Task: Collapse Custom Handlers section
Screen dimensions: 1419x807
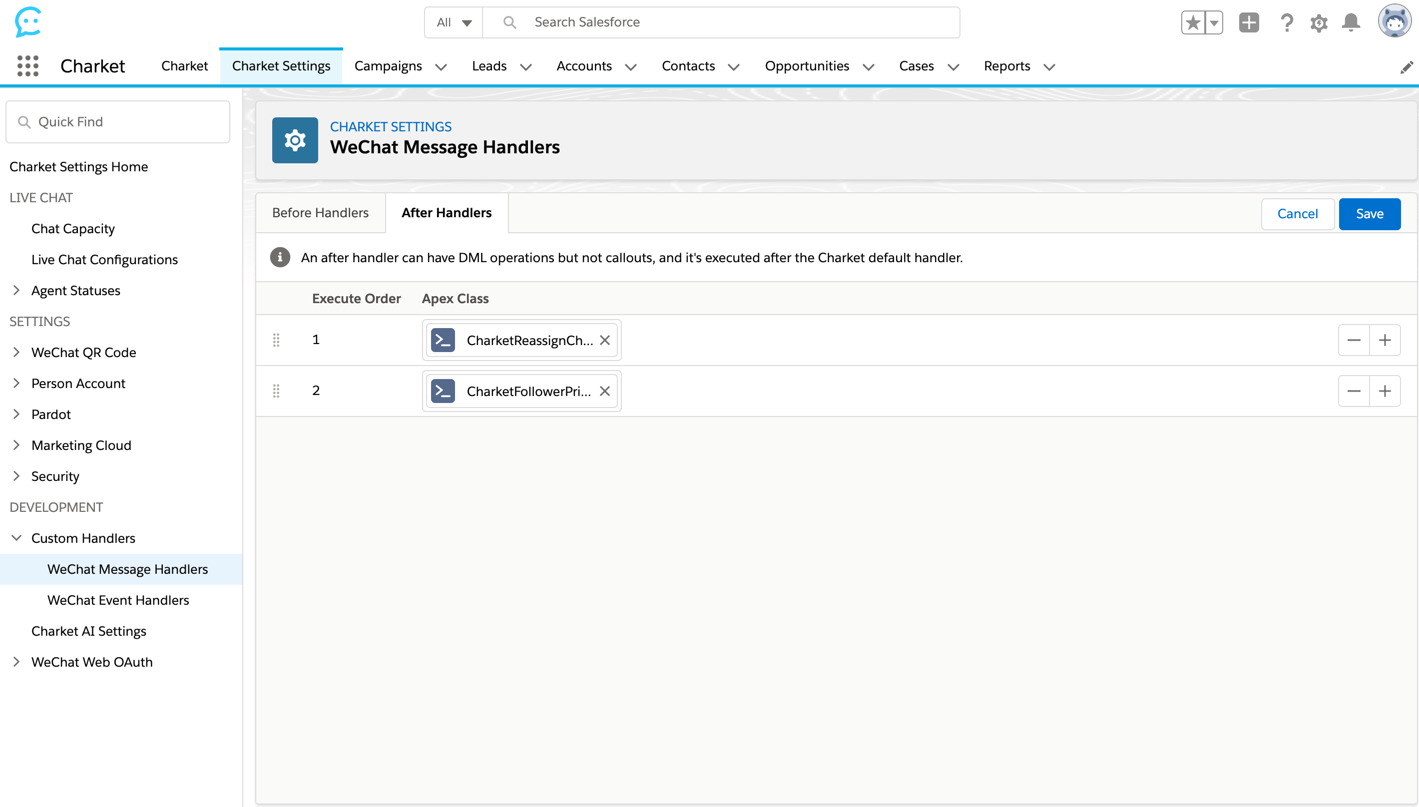Action: pyautogui.click(x=16, y=538)
